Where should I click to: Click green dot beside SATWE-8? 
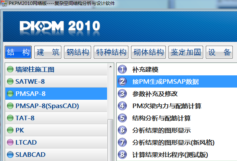click(10, 81)
